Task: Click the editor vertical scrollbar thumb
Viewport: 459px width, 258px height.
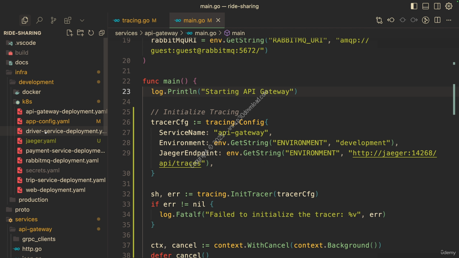Action: (454, 100)
